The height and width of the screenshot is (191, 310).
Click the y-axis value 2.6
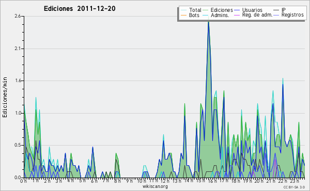point(18,16)
